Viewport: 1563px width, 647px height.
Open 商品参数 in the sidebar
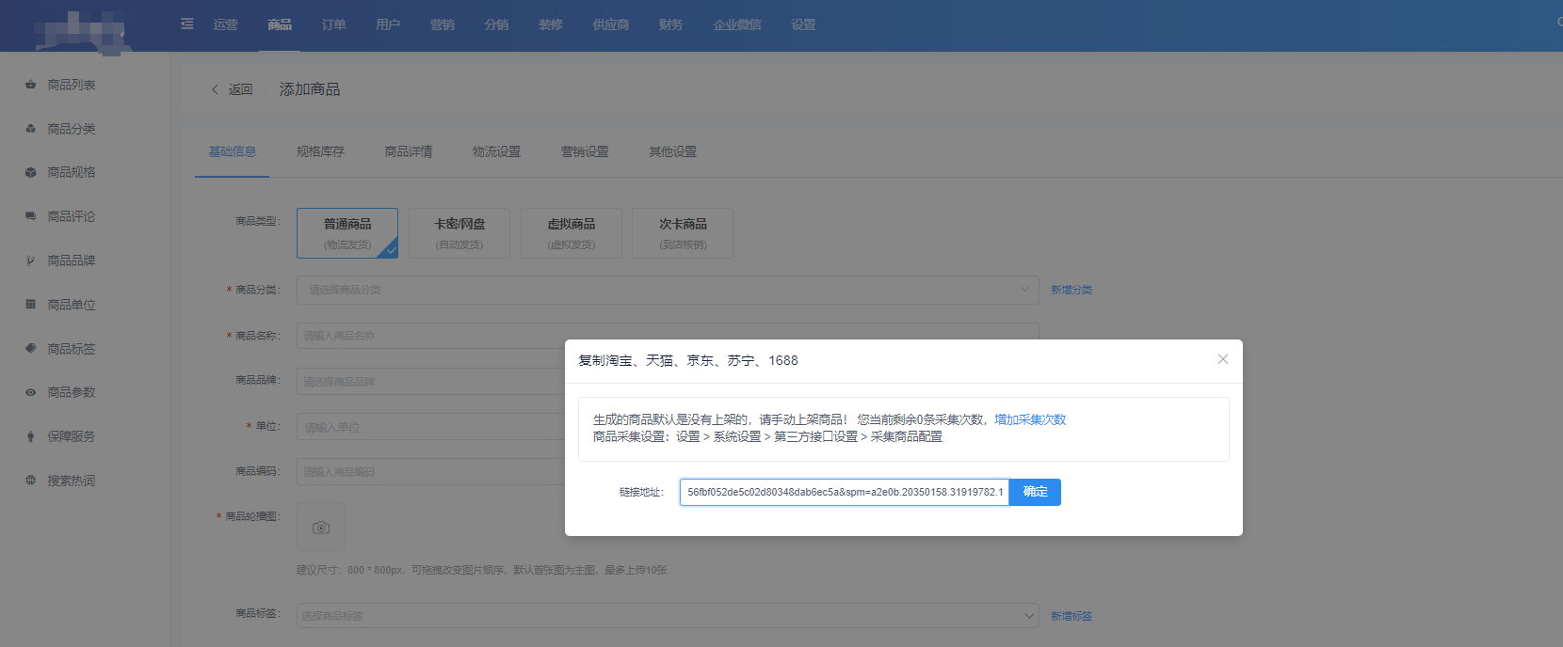pos(72,392)
